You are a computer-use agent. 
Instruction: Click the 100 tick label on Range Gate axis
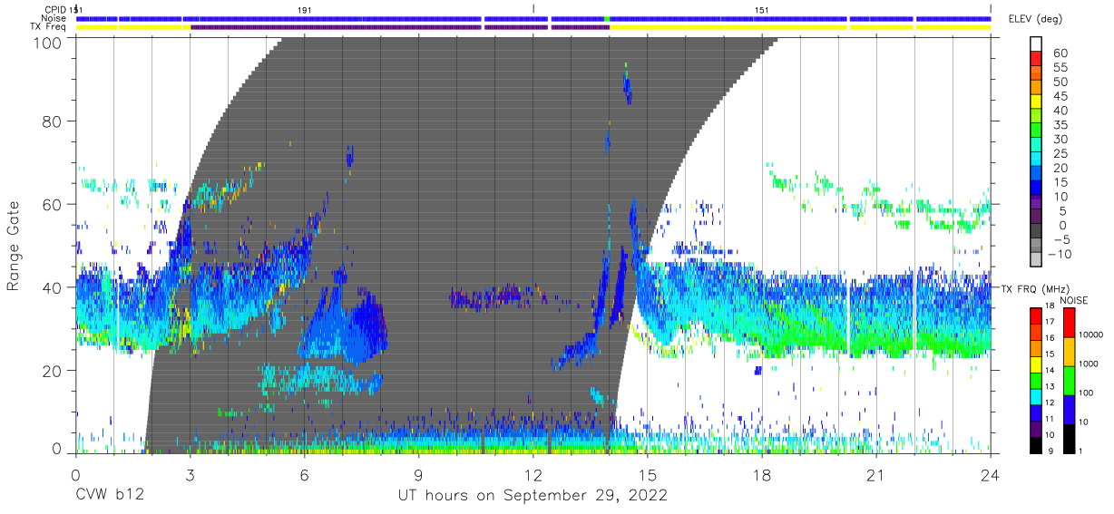(x=49, y=42)
